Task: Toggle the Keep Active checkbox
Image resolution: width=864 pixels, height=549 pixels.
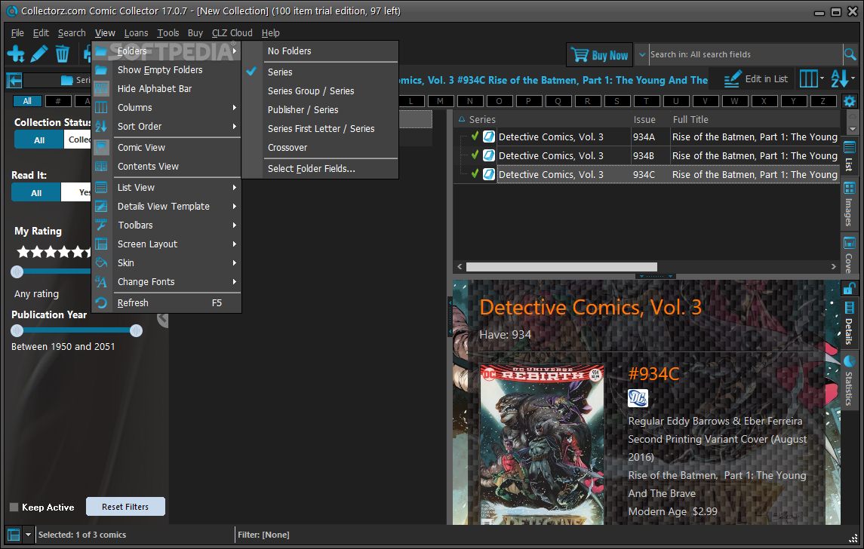Action: [x=14, y=508]
